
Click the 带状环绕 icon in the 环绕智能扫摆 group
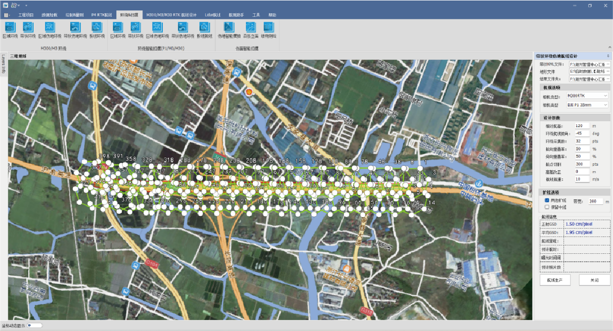(x=136, y=29)
